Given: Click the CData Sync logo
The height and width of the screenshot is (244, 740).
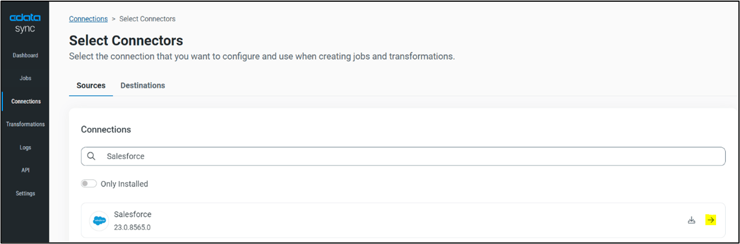Looking at the screenshot, I should tap(25, 23).
